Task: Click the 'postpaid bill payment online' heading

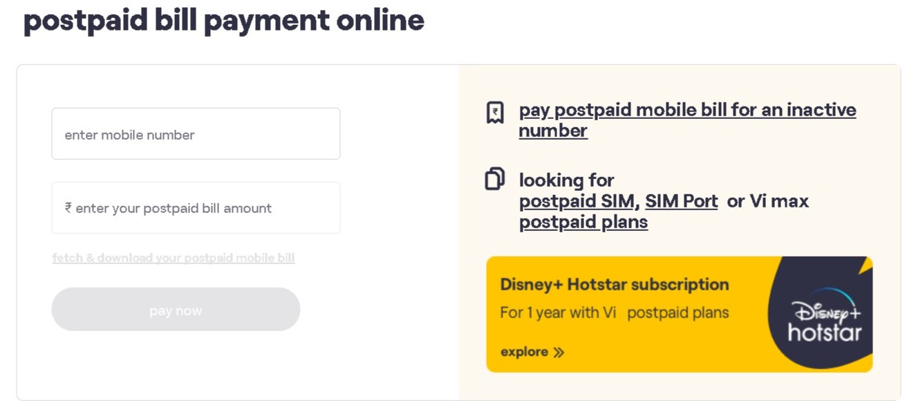Action: click(224, 21)
